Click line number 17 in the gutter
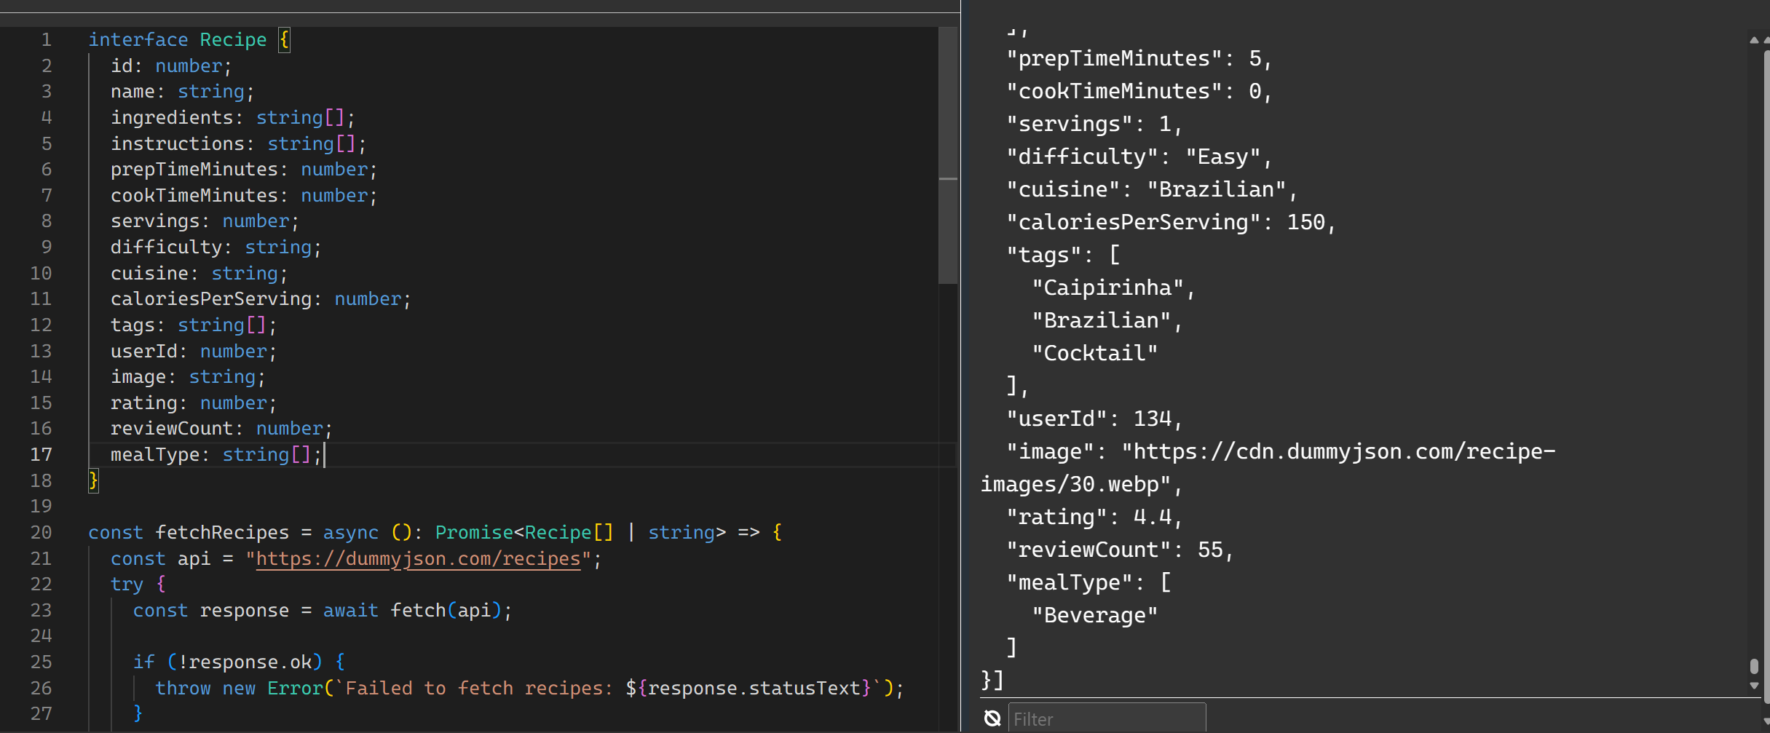Viewport: 1770px width, 733px height. (42, 455)
